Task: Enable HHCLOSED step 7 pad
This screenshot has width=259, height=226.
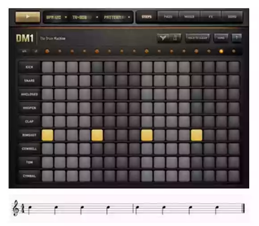Action: (x=122, y=95)
